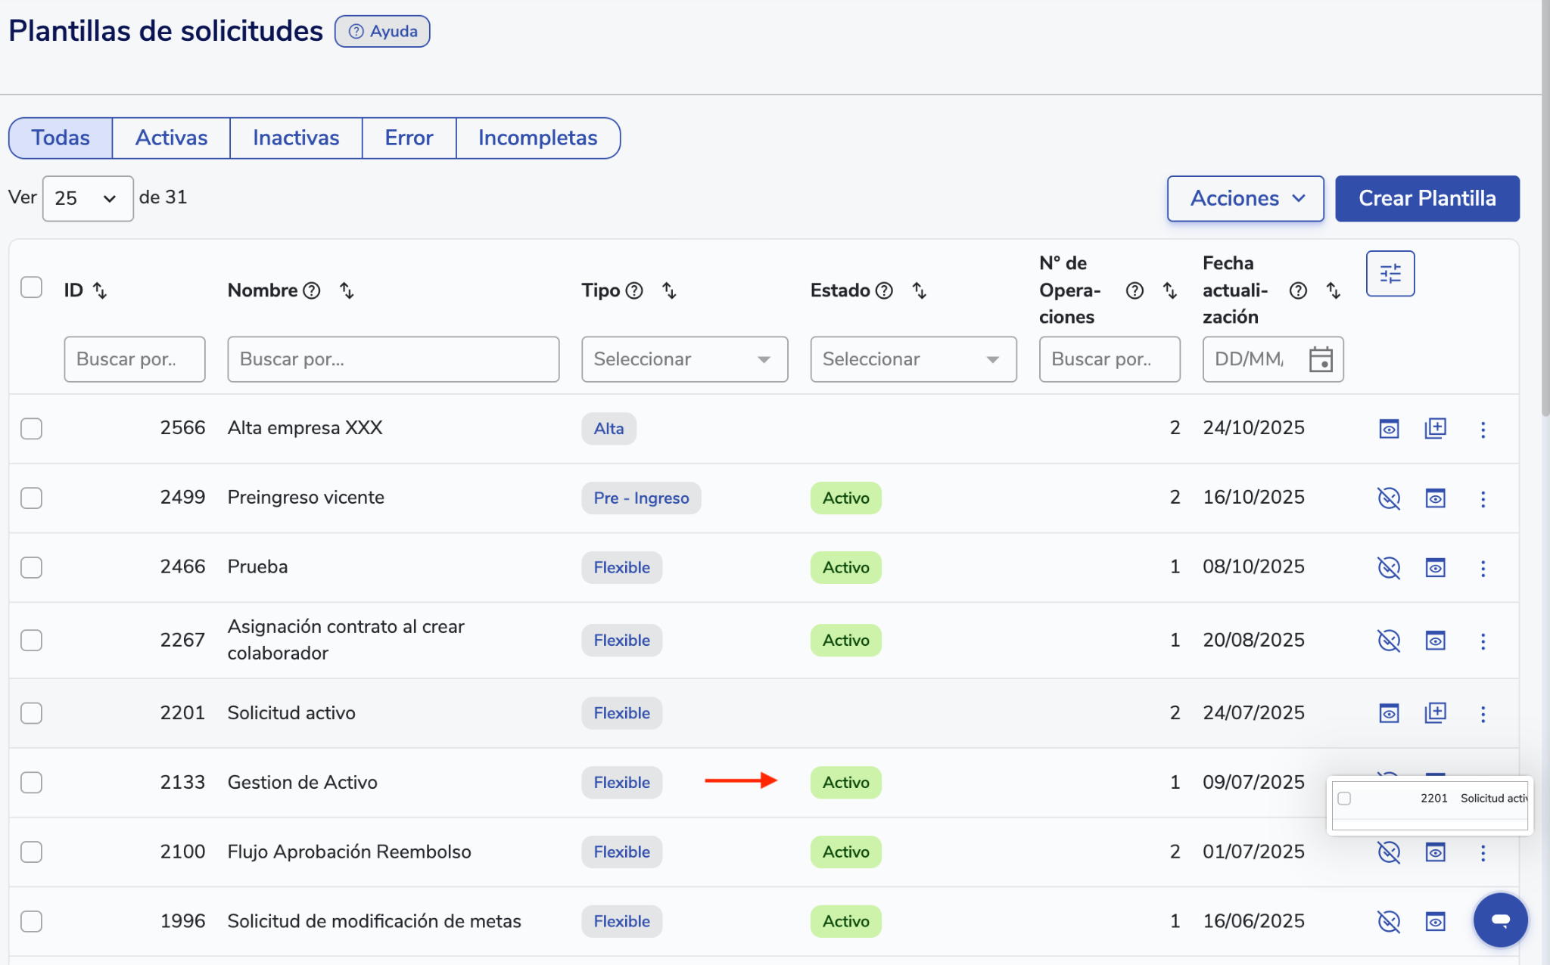Viewport: 1550px width, 965px height.
Task: Open the column settings filter icon
Action: click(1390, 274)
